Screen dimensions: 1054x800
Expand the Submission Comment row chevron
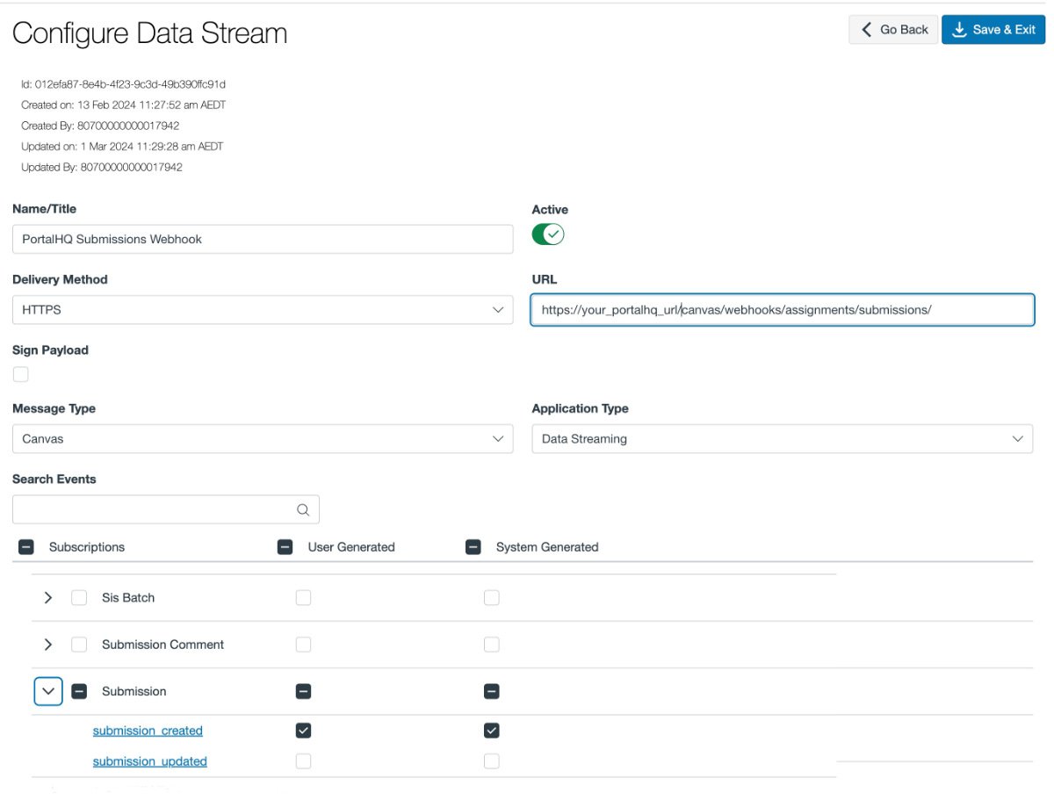(x=48, y=645)
